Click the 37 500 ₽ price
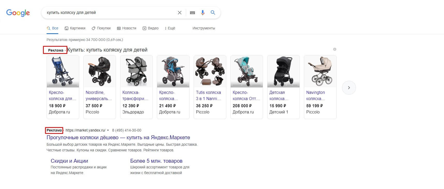 [94, 106]
